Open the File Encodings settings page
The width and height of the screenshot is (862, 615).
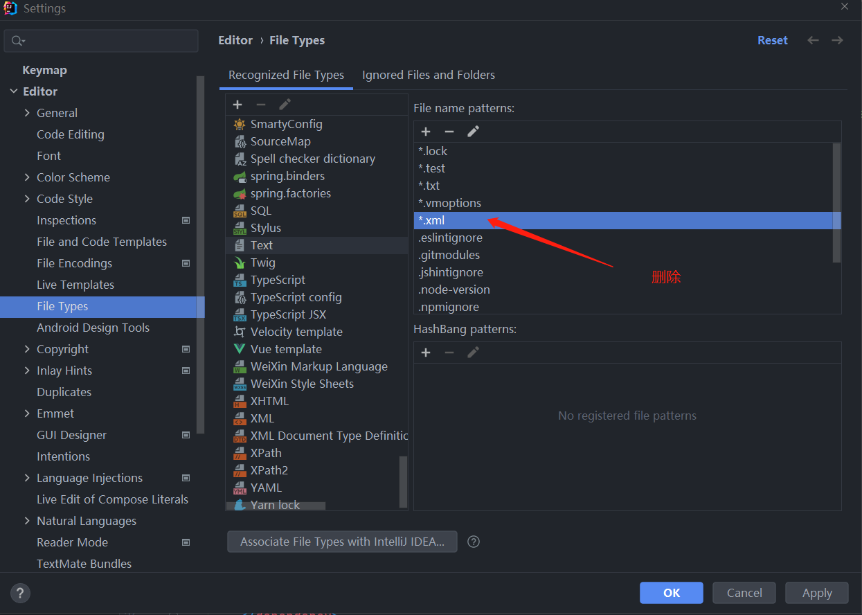click(x=74, y=263)
